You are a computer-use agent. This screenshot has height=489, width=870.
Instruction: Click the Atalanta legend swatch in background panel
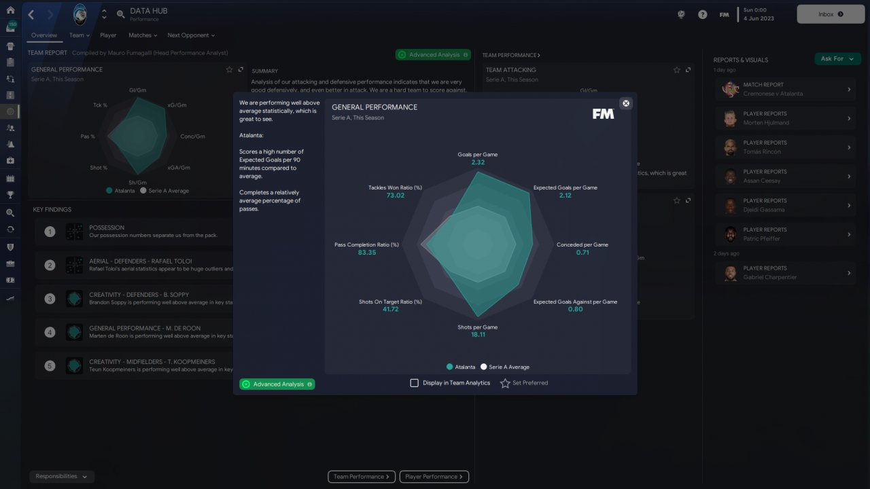109,191
